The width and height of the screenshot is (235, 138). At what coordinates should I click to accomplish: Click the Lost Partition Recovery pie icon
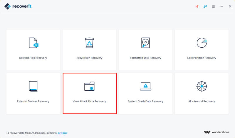(202, 43)
